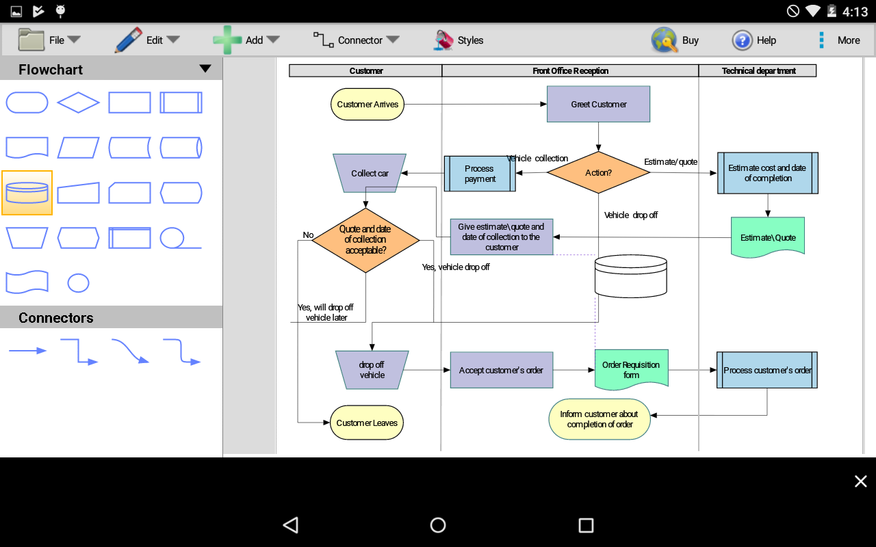Select the straight arrow connector
Screen dimensions: 876x547
[28, 351]
